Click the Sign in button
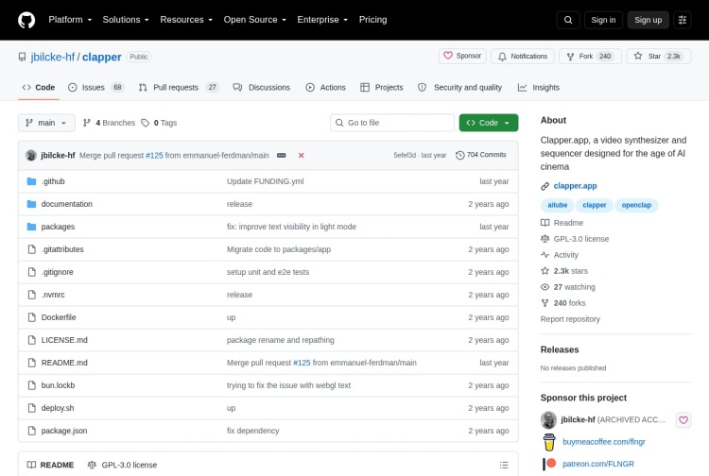 pyautogui.click(x=603, y=20)
